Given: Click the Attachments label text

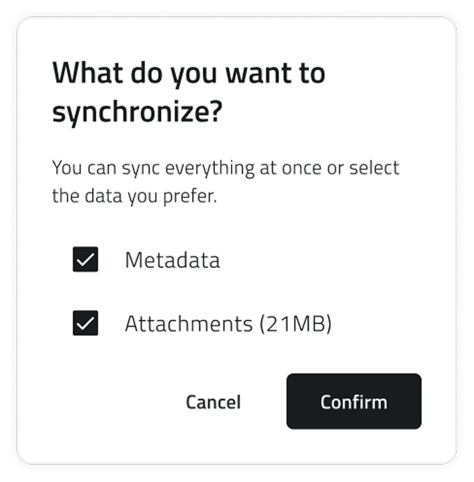Looking at the screenshot, I should [x=188, y=324].
